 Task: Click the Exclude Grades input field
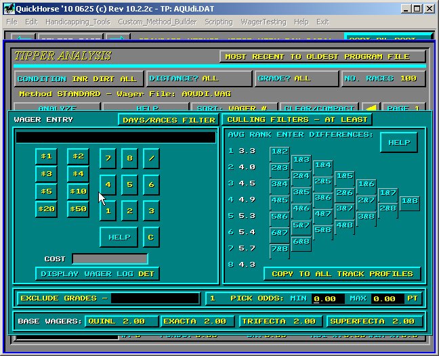coord(155,298)
